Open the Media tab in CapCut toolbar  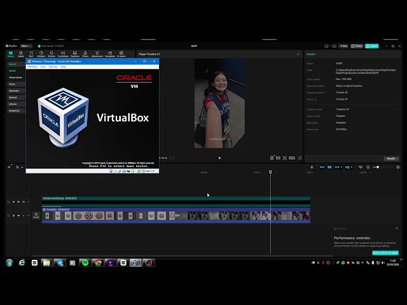(11, 54)
